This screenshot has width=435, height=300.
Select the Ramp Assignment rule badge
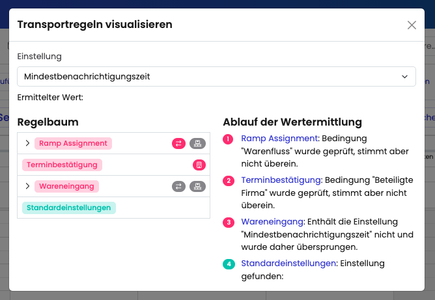(x=73, y=143)
